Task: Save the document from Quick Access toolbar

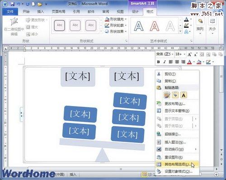Action: tap(13, 4)
